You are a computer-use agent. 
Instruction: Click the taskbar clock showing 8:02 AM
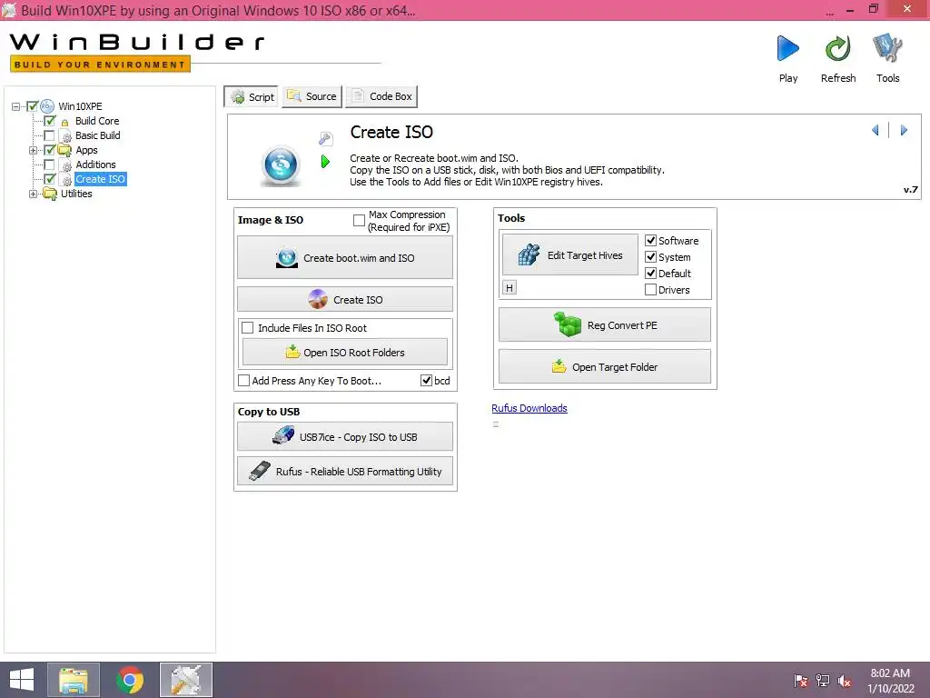tap(890, 681)
